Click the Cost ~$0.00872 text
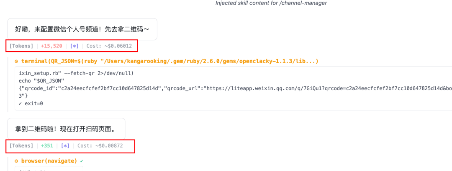The height and width of the screenshot is (171, 452). (x=100, y=146)
